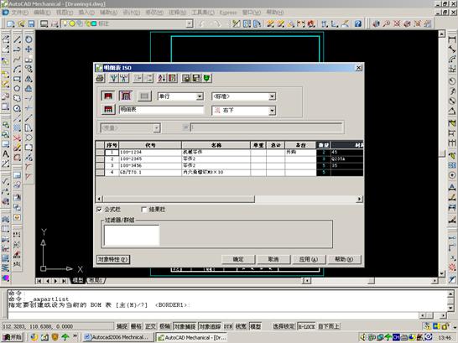
Task: Click the 序号 column header
Action: pos(112,145)
